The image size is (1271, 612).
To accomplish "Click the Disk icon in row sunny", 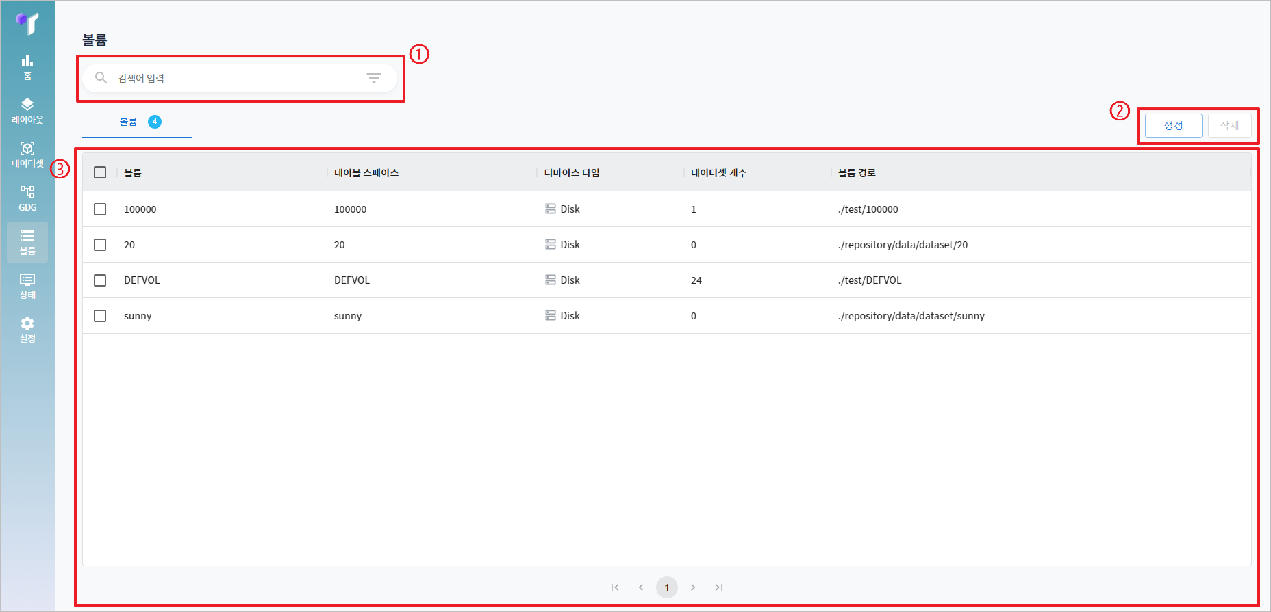I will 551,315.
